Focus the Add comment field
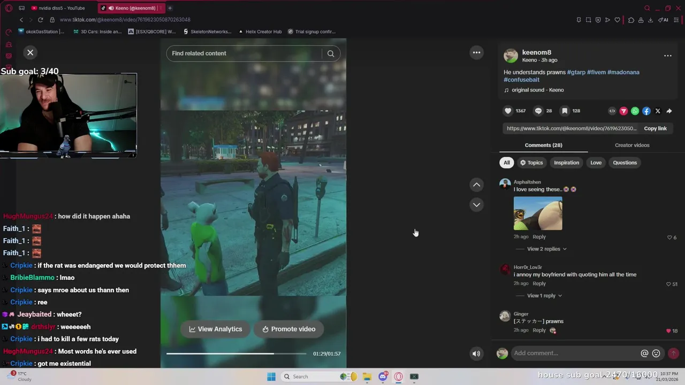 point(575,353)
